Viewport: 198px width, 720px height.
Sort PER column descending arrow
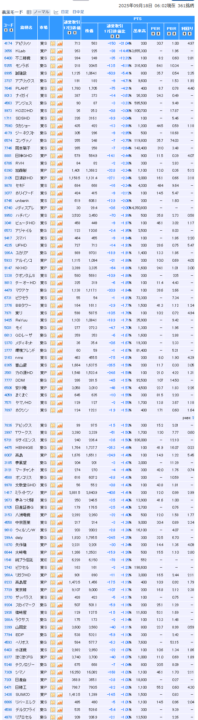tap(158, 34)
